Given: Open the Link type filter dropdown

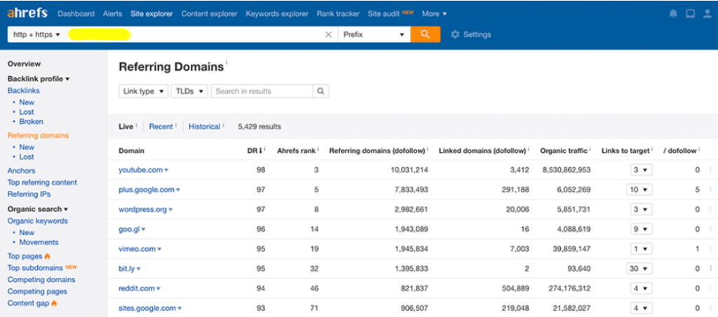Looking at the screenshot, I should point(143,91).
